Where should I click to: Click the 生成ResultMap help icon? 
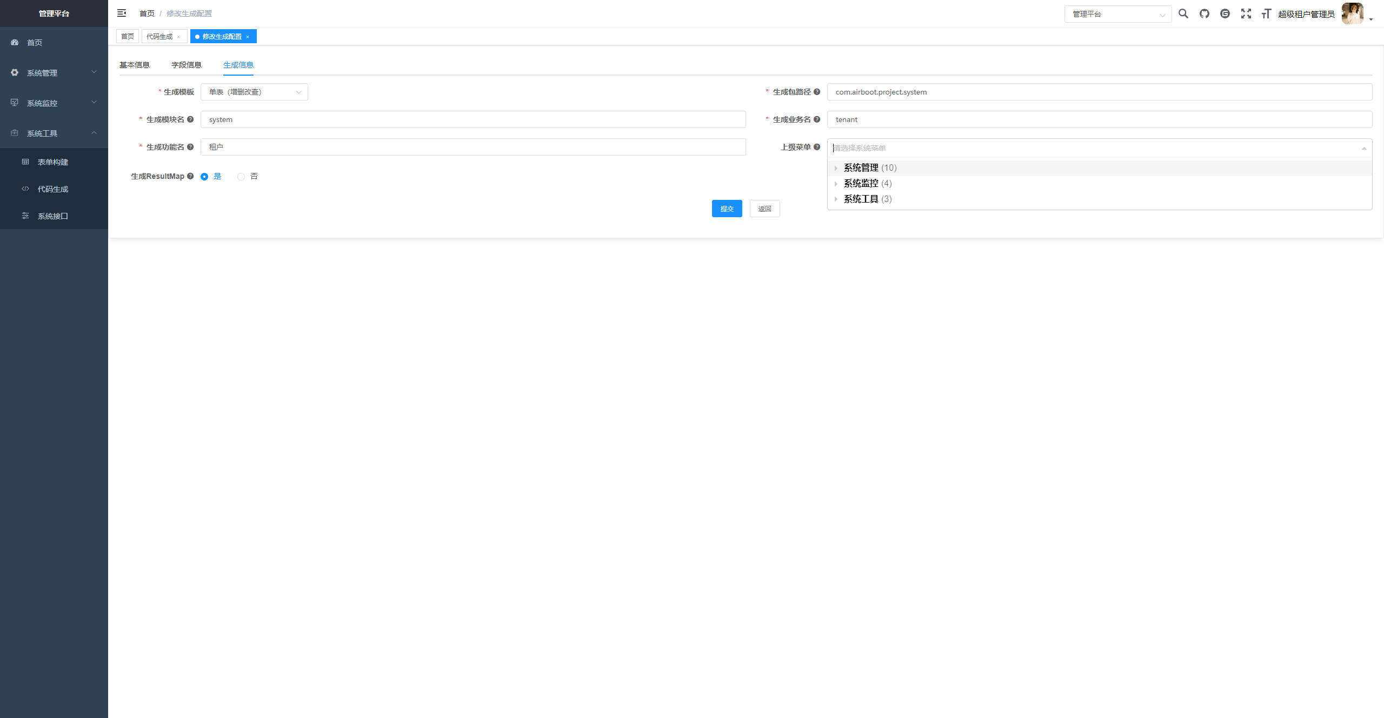click(190, 176)
